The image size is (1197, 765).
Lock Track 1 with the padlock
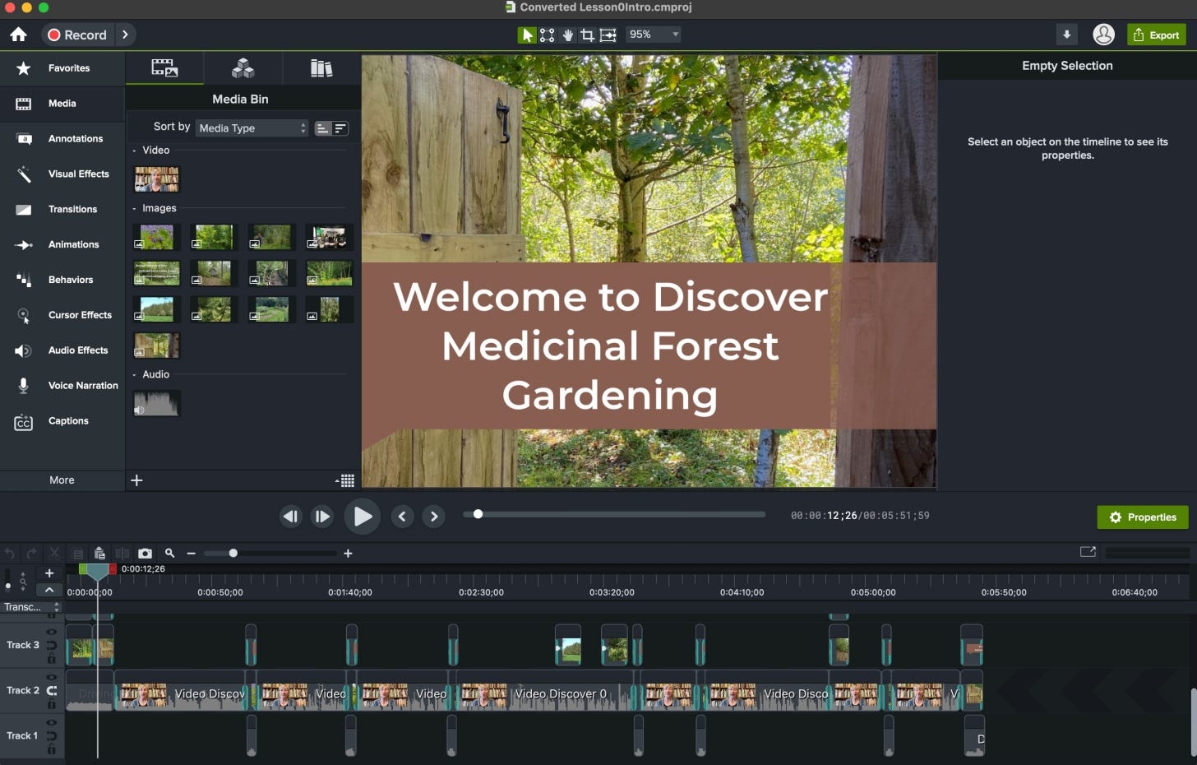pos(51,749)
